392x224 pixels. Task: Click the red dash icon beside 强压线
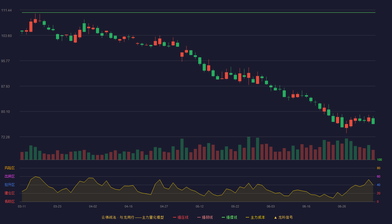tap(174, 217)
